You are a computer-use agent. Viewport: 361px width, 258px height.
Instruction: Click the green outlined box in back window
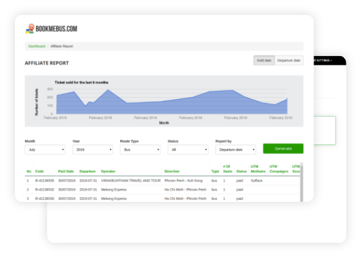(325, 131)
